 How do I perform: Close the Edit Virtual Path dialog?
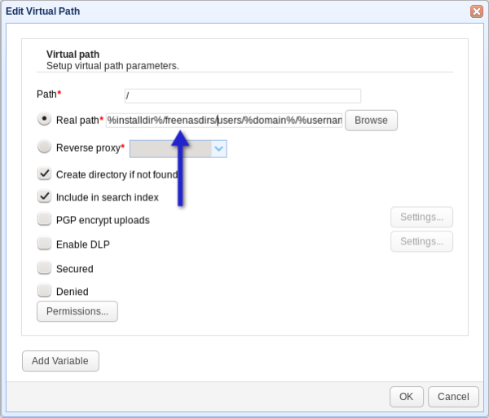(476, 11)
